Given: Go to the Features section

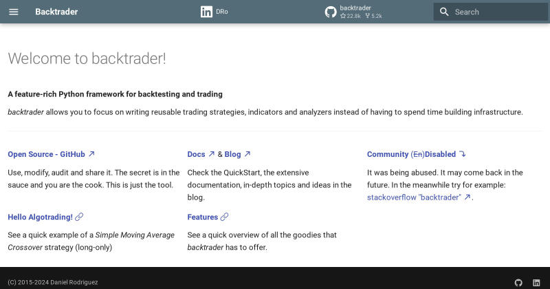Looking at the screenshot, I should click(x=202, y=217).
